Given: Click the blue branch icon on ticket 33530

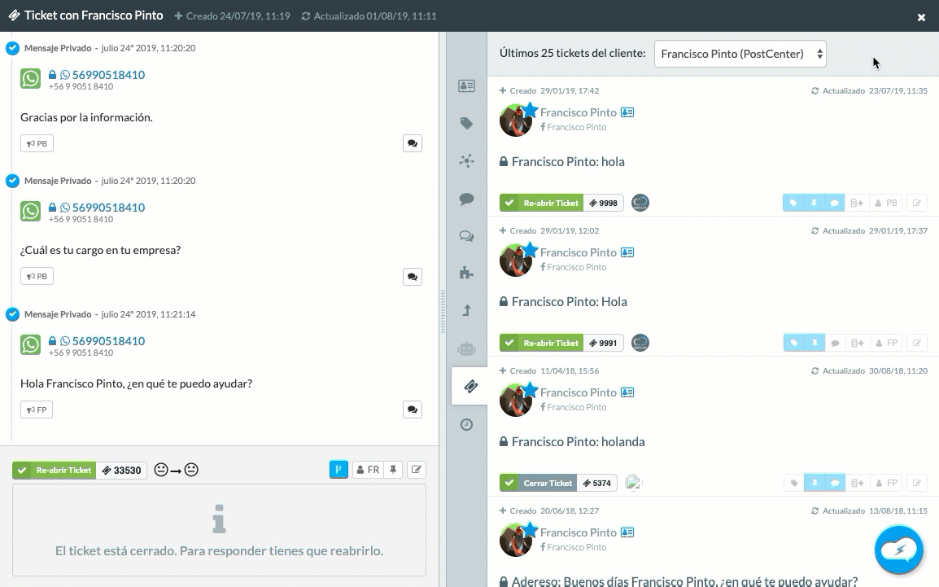Looking at the screenshot, I should pyautogui.click(x=338, y=470).
